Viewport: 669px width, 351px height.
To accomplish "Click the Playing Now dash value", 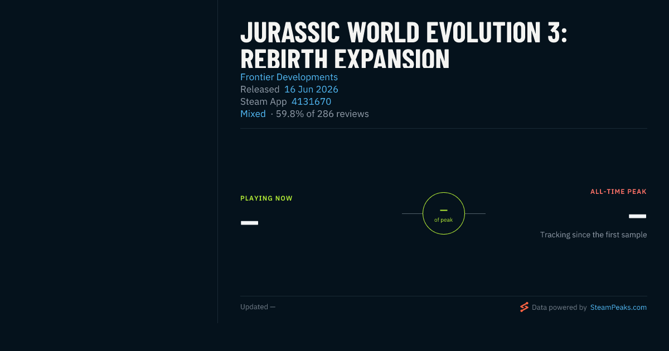I will [249, 223].
